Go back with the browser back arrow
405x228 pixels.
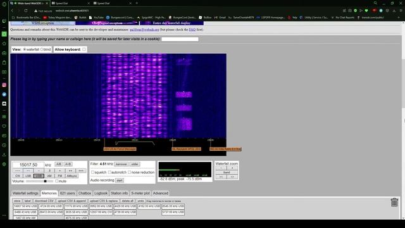click(x=12, y=11)
